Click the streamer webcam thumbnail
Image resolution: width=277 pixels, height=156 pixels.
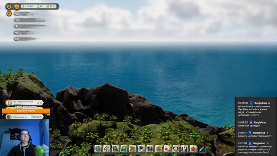tap(25, 138)
